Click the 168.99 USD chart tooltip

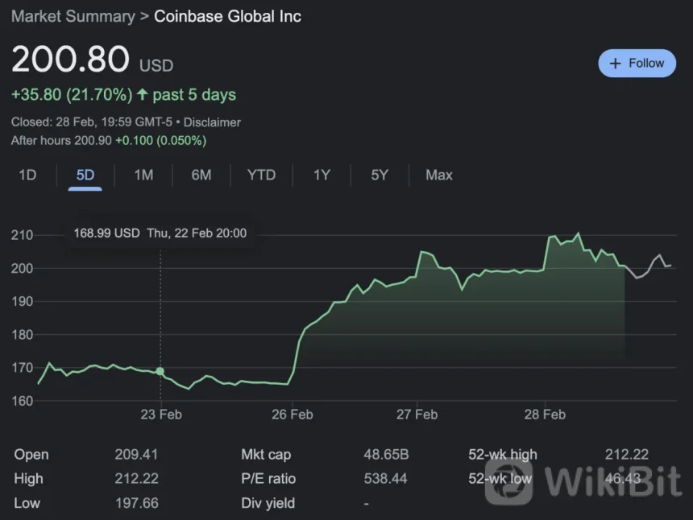[160, 233]
